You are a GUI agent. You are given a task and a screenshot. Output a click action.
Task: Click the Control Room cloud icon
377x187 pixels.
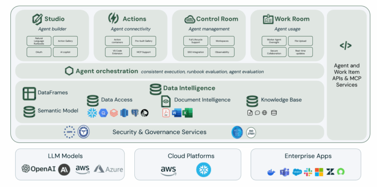[x=190, y=19]
